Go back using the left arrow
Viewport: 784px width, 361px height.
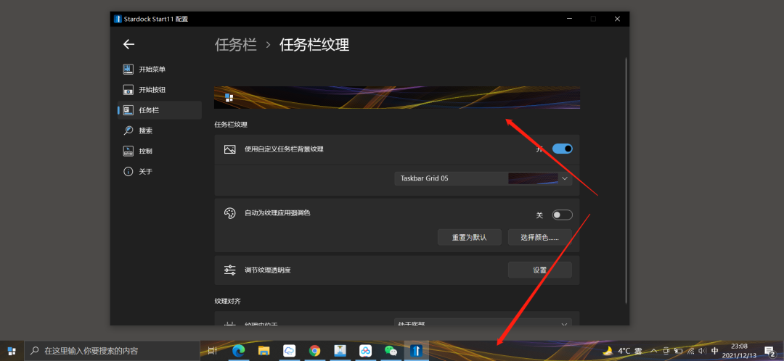click(x=129, y=44)
